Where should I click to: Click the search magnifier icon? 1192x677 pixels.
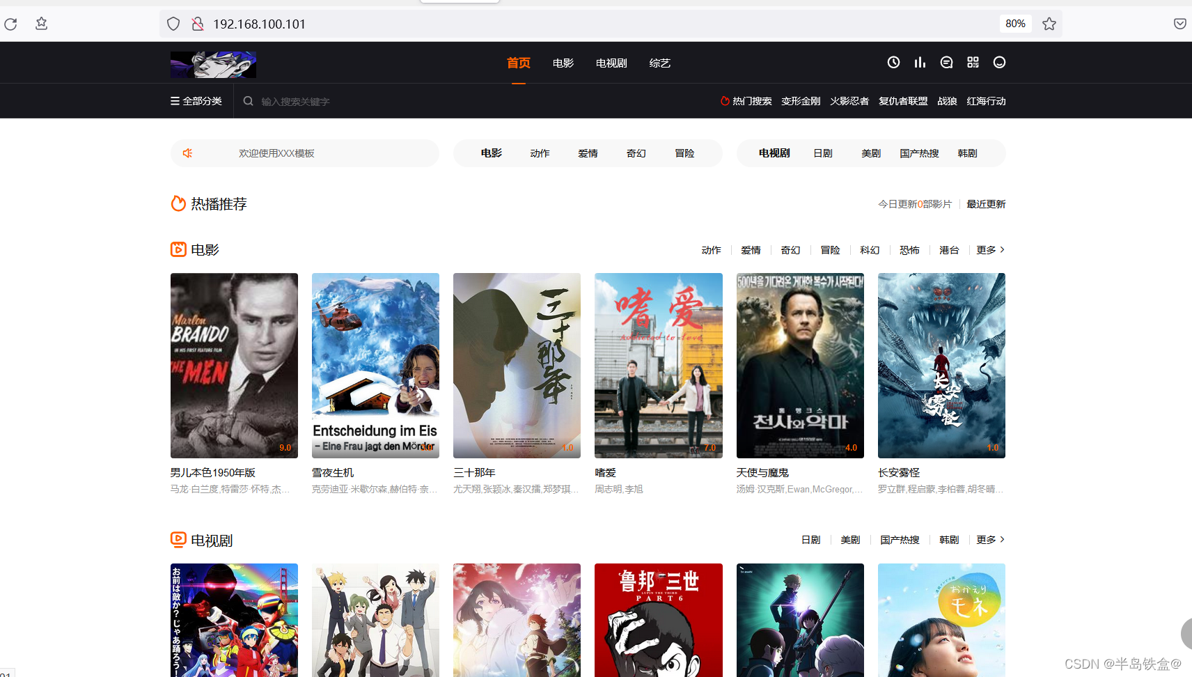pyautogui.click(x=248, y=101)
